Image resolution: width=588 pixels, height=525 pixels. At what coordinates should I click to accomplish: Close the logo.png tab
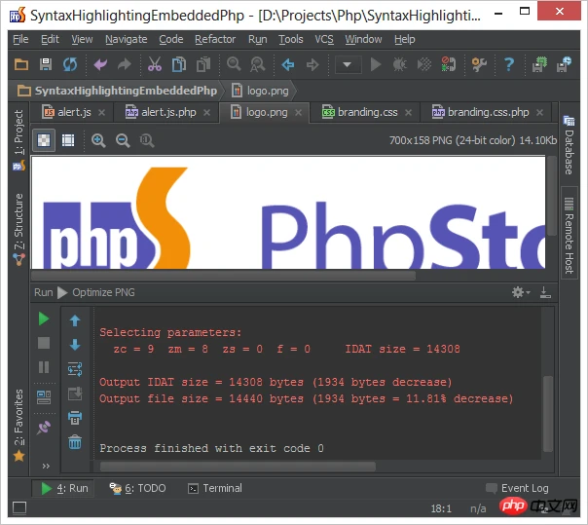(x=298, y=113)
